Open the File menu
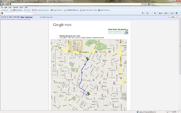This screenshot has width=181, height=113. pos(2,7)
